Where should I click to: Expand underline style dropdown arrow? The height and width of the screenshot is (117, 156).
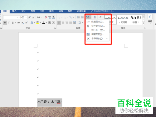coord(16,22)
